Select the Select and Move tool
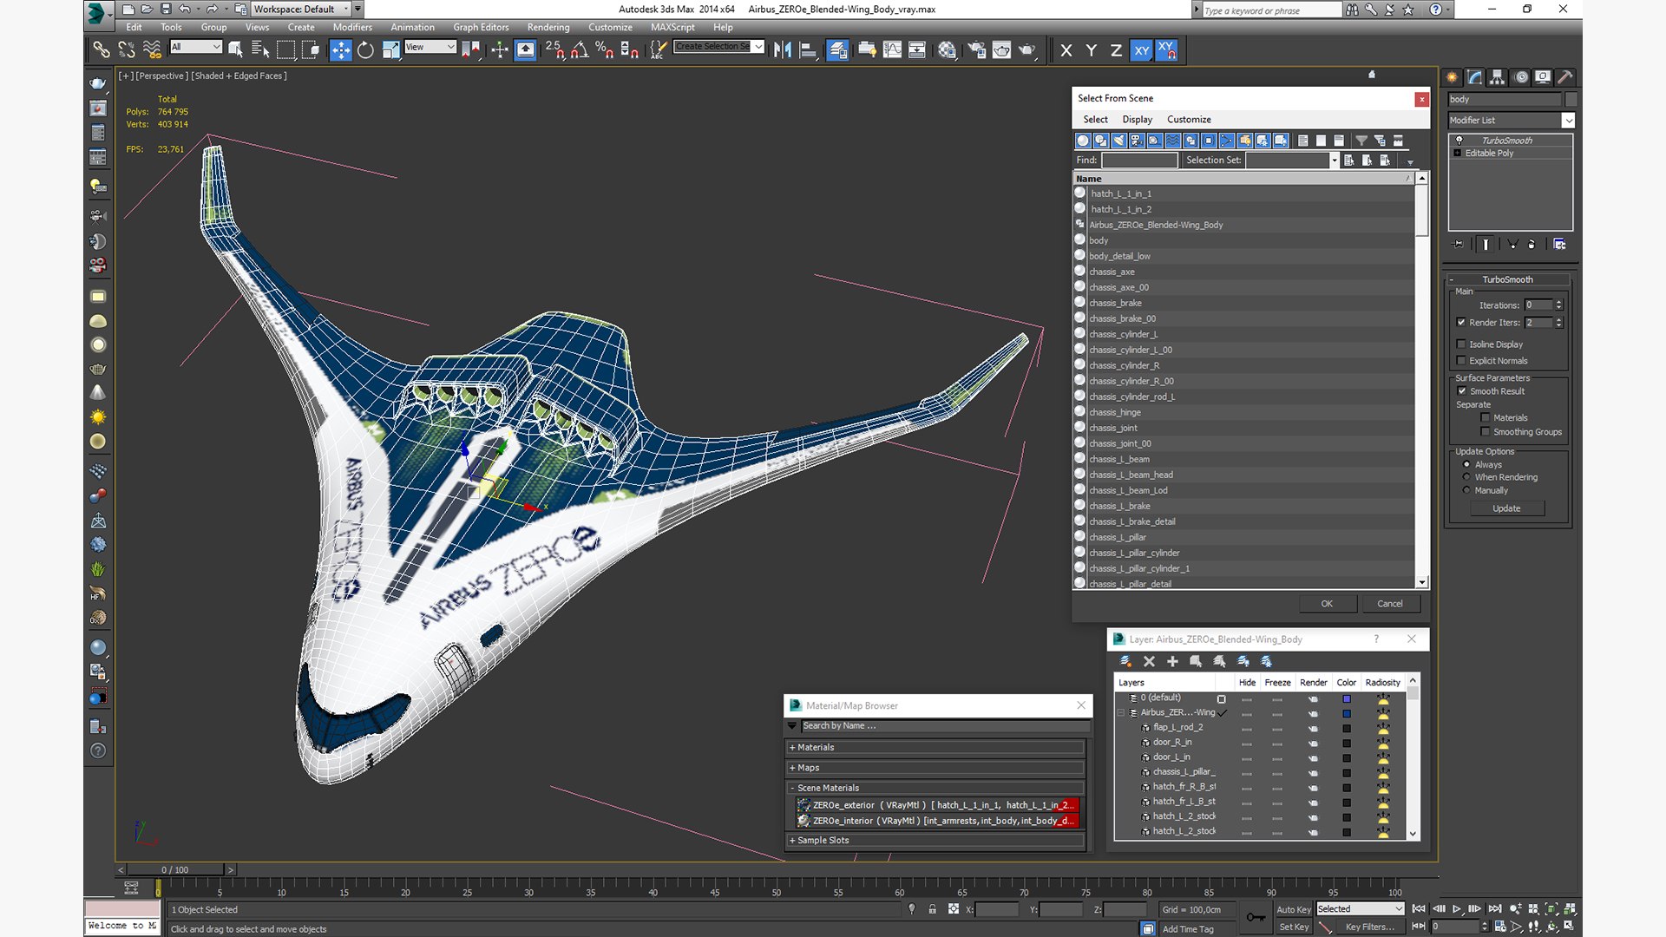This screenshot has width=1666, height=937. [340, 49]
